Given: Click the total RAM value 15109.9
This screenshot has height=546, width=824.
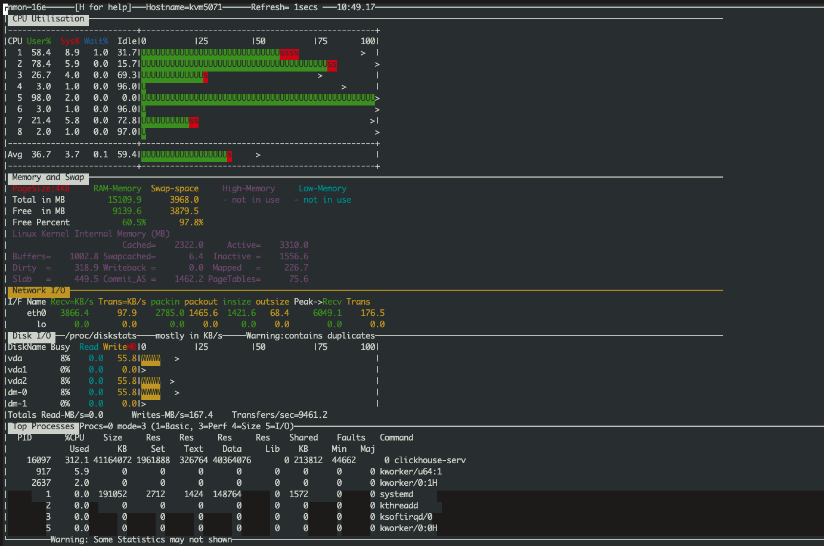Looking at the screenshot, I should coord(125,200).
